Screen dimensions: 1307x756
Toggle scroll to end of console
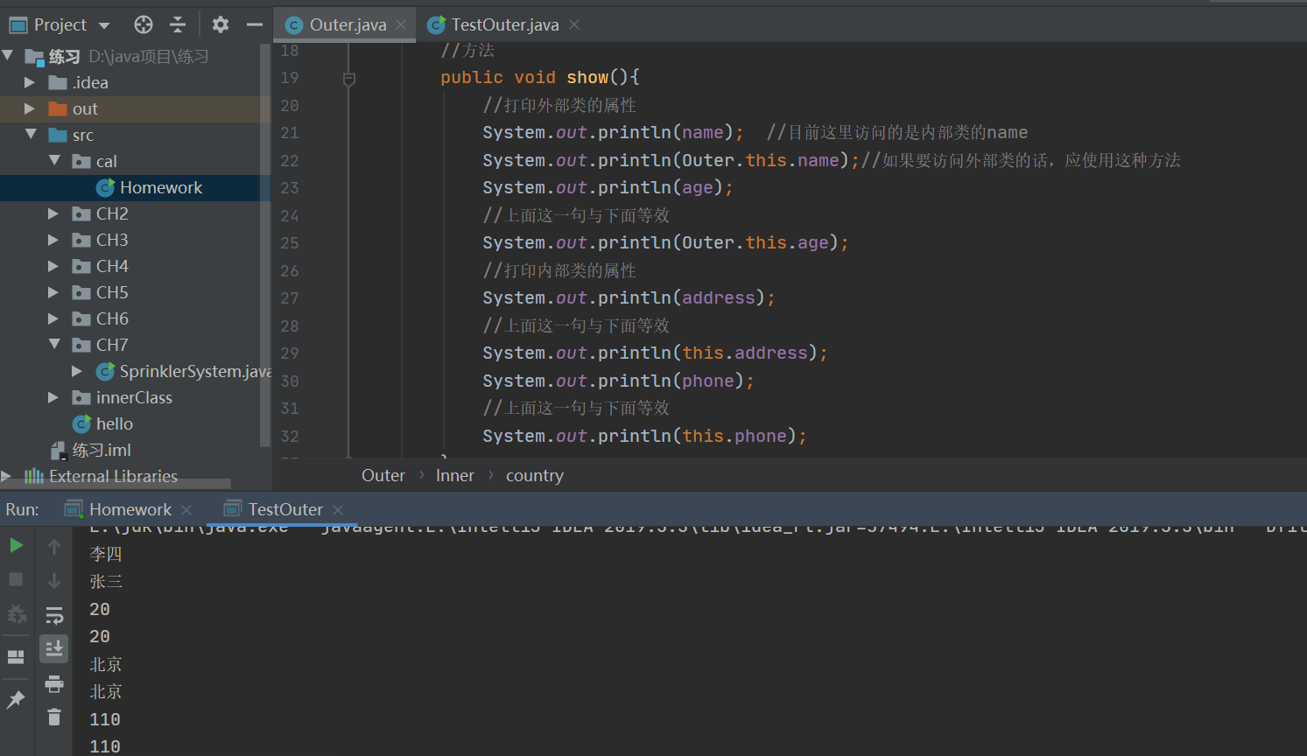54,648
